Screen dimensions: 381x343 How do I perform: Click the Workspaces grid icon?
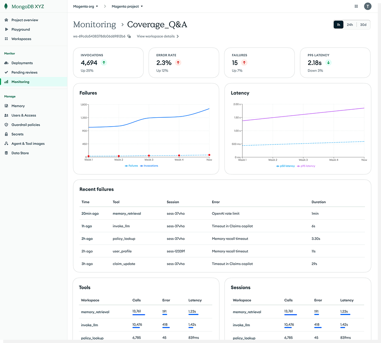(6, 38)
